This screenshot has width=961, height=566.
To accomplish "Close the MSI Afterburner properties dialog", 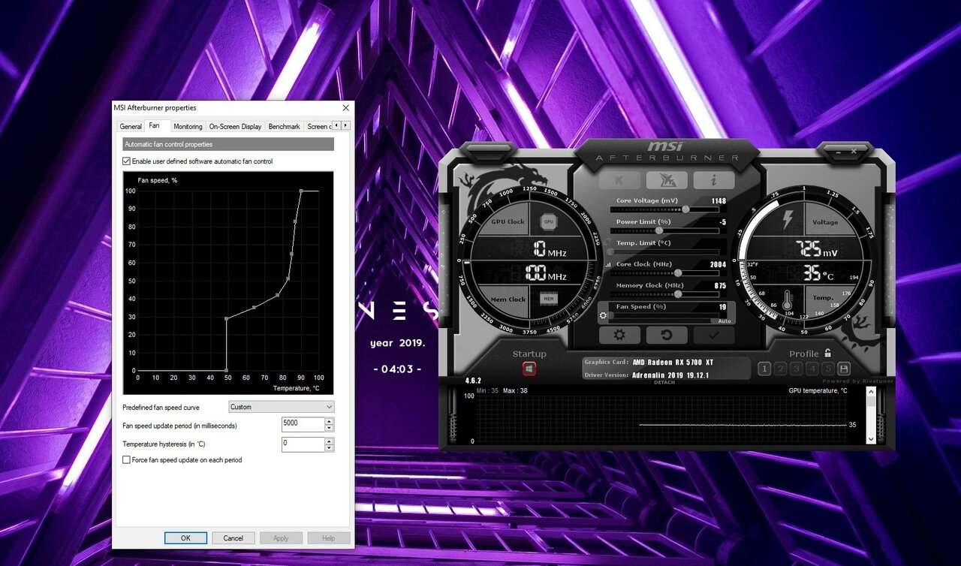I will tap(345, 108).
